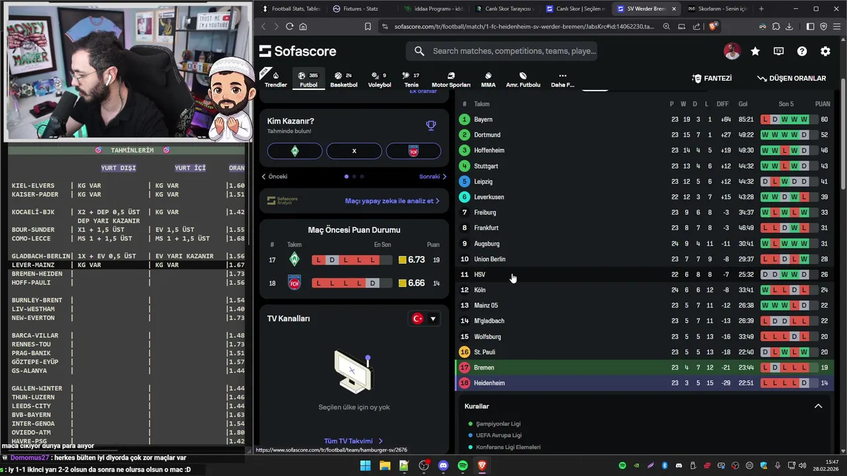Viewport: 847px width, 476px height.
Task: Open Brave Shields lion icon
Action: pyautogui.click(x=713, y=26)
